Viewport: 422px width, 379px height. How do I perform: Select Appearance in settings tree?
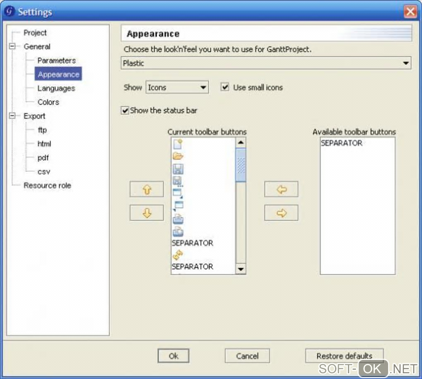click(x=58, y=74)
